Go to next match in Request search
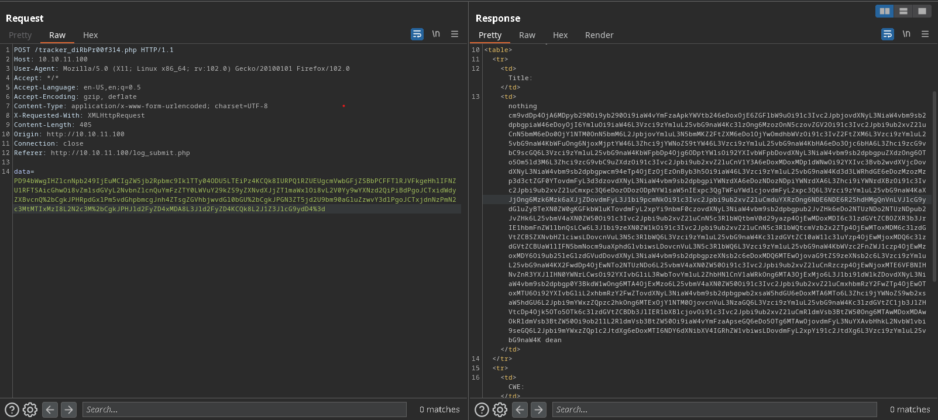The image size is (938, 420). 69,409
